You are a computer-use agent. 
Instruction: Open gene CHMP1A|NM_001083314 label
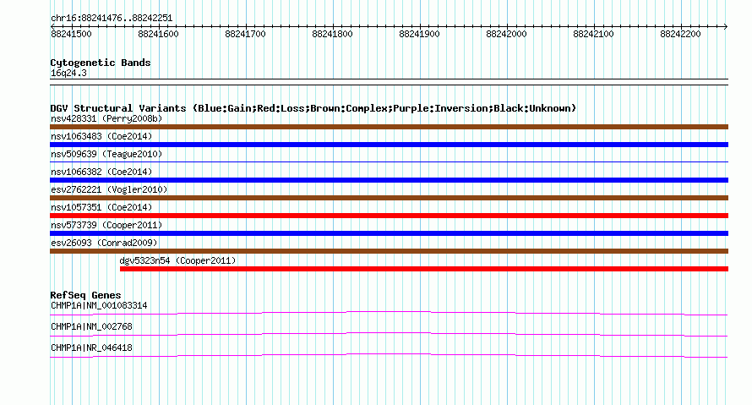pos(99,306)
